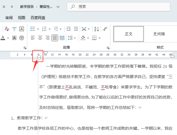Click first line indent marker on ruler
Image resolution: width=177 pixels, height=135 pixels.
point(46,53)
